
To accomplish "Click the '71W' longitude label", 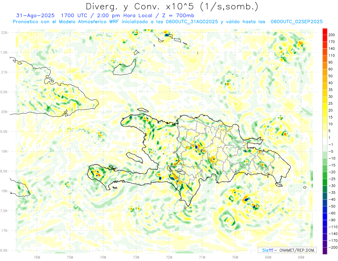I will [202, 257].
